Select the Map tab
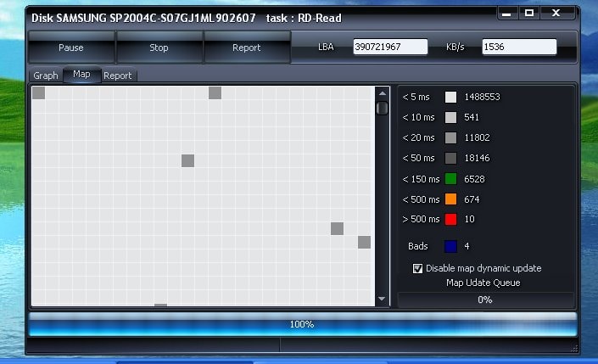This screenshot has height=364, width=598. [x=81, y=75]
